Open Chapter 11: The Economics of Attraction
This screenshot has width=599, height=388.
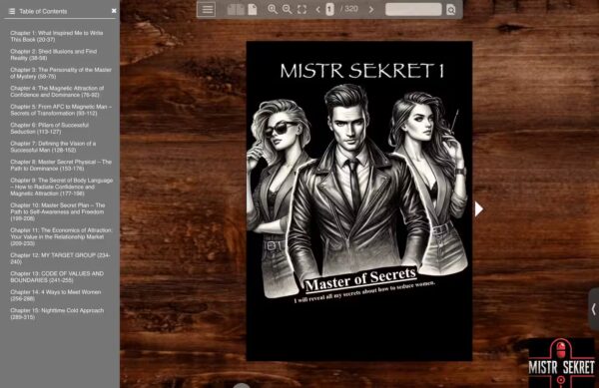coord(61,237)
